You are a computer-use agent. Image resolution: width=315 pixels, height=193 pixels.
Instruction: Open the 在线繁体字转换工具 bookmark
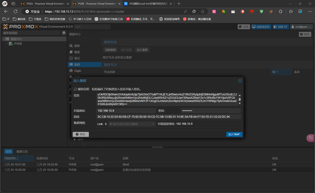click(109, 19)
